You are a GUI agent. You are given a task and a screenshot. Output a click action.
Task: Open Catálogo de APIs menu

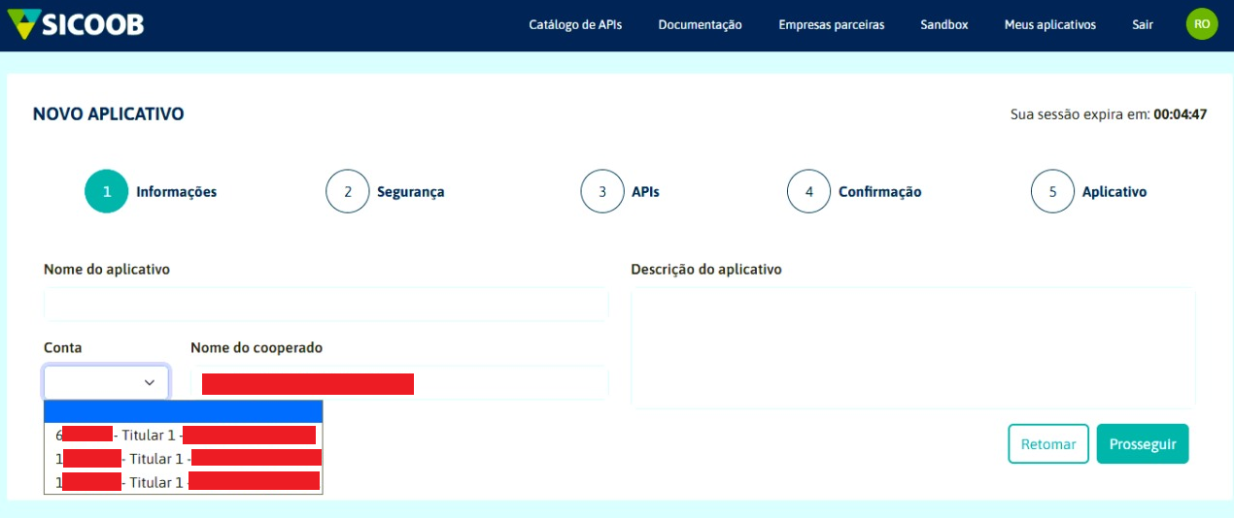pos(575,25)
